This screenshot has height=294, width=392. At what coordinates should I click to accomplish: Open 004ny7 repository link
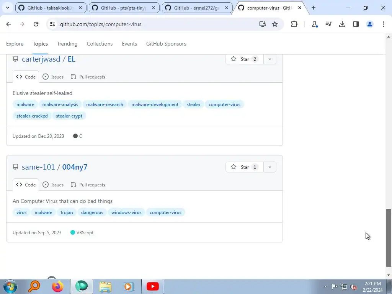75,167
